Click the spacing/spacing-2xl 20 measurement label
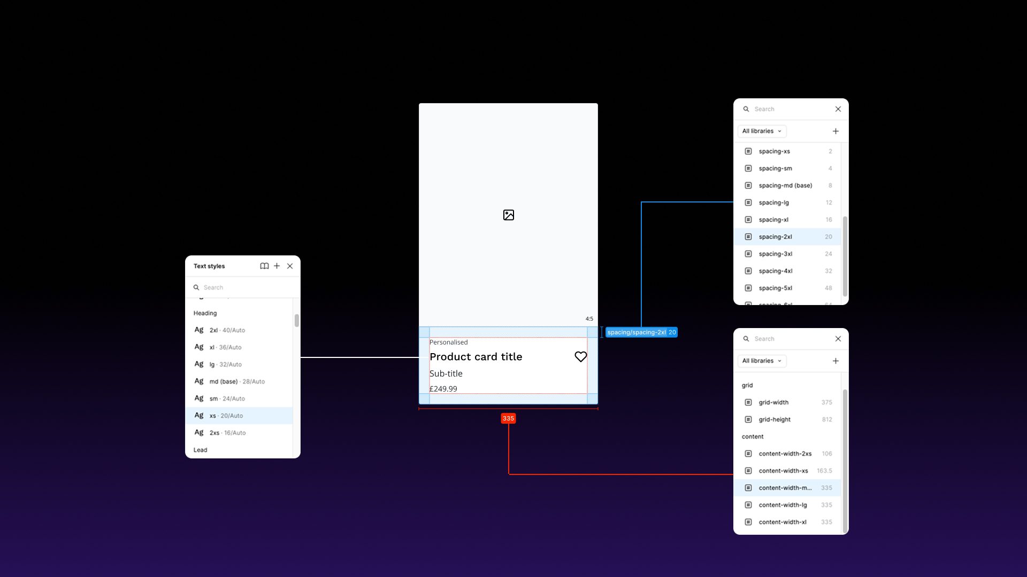The image size is (1027, 577). (x=641, y=332)
